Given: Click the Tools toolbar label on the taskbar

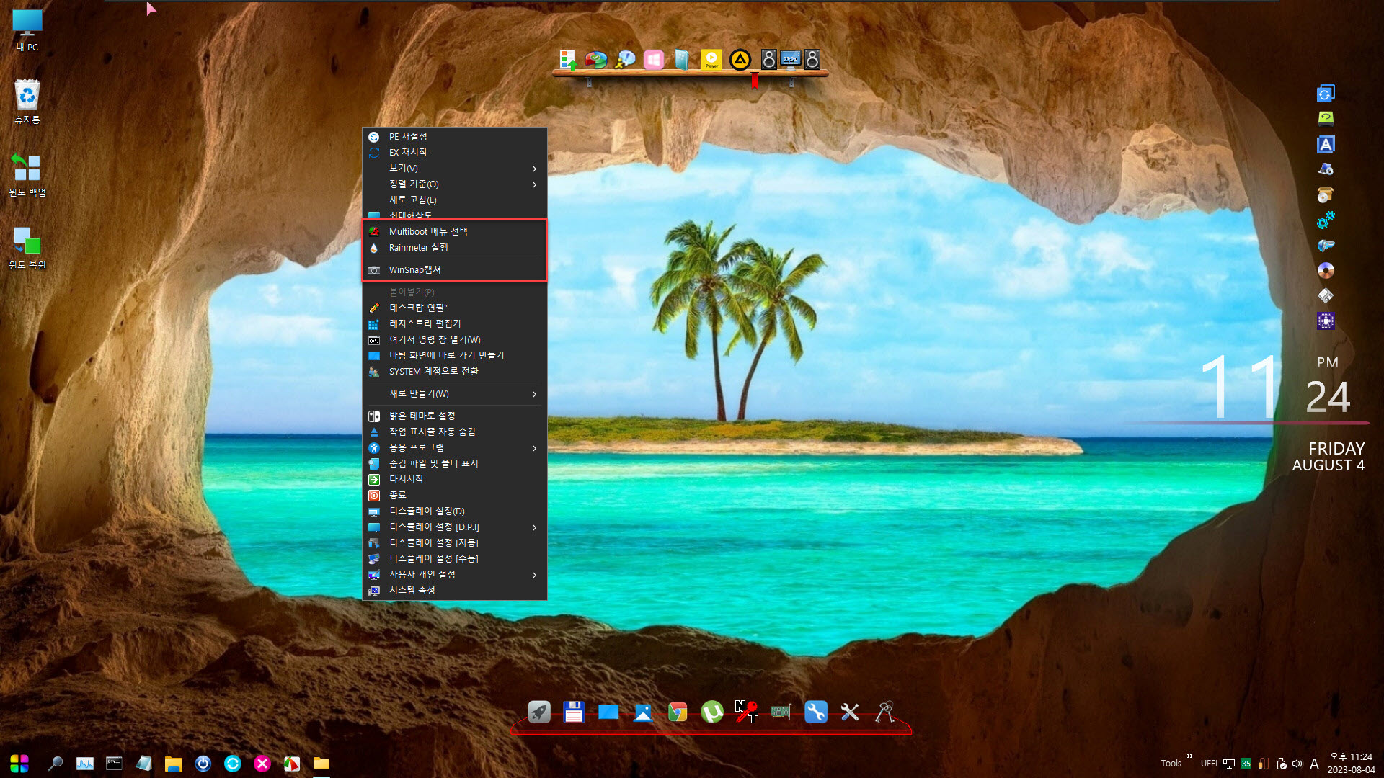Looking at the screenshot, I should coord(1171,764).
